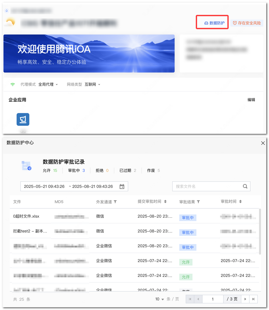The image size is (269, 310).
Task: Open the calendar date picker icon
Action: pyautogui.click(x=122, y=186)
